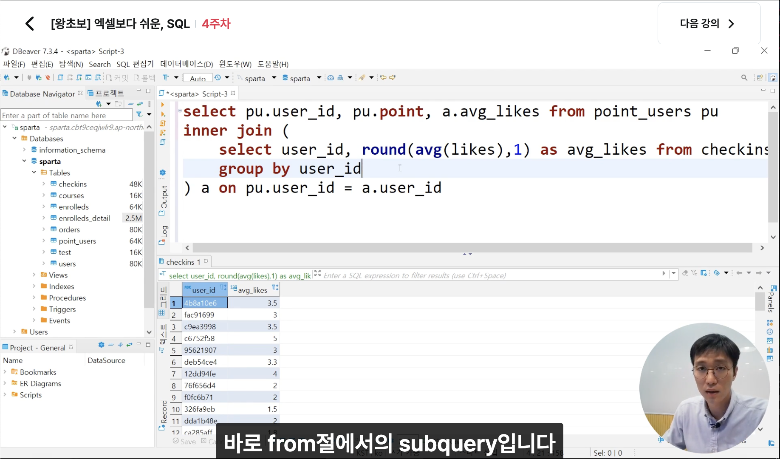The image size is (780, 459).
Task: Execute SQL statement with orange arrow
Action: [x=162, y=105]
